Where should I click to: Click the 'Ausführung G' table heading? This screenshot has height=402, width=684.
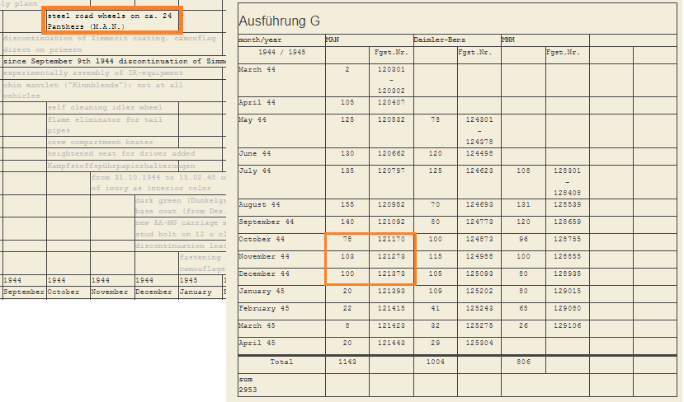point(279,21)
